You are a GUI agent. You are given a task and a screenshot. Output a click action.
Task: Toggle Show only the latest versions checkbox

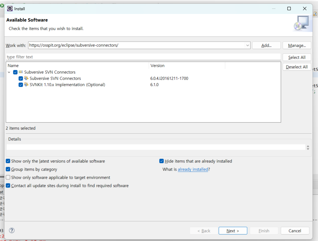tap(8, 161)
